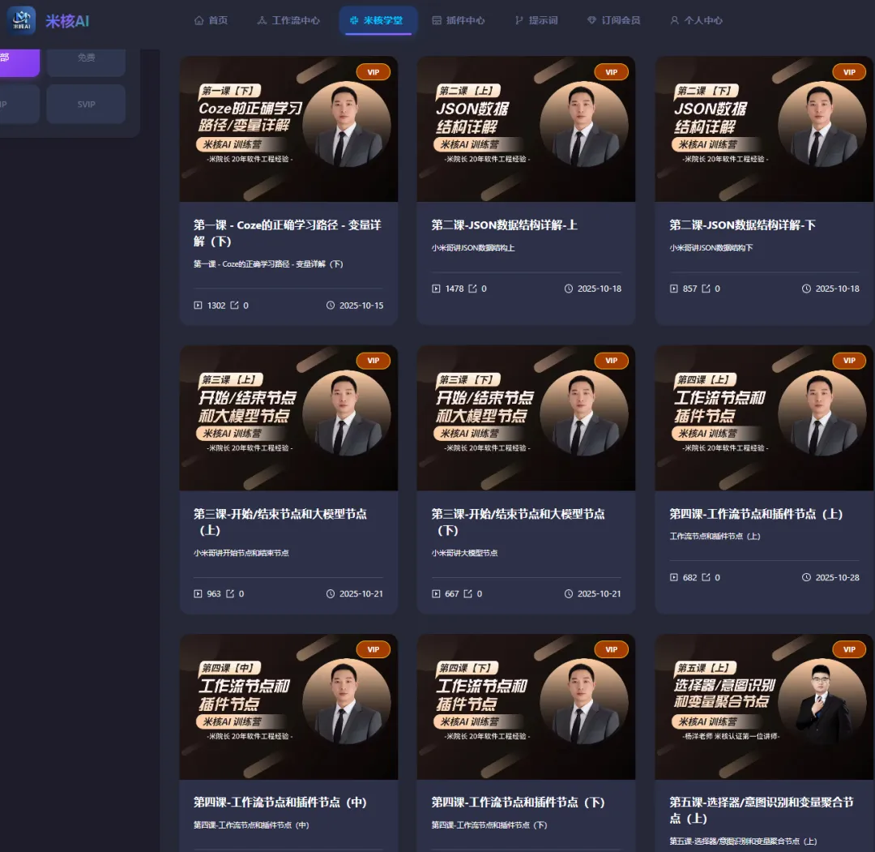Viewport: 875px width, 852px height.
Task: Click the VIP badge on 第三课【上】 card
Action: pyautogui.click(x=373, y=361)
